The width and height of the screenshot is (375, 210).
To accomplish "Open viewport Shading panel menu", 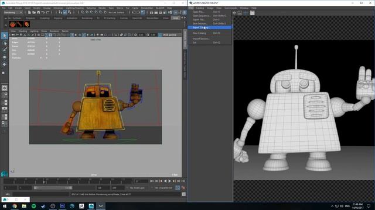I will click(x=23, y=31).
